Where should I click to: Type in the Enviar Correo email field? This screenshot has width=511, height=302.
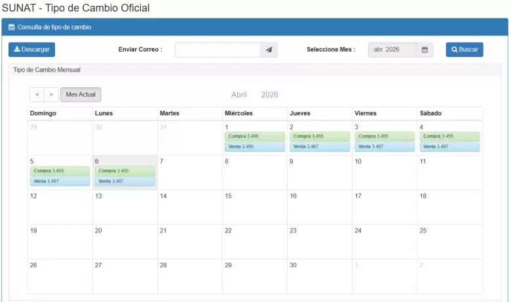pyautogui.click(x=218, y=50)
